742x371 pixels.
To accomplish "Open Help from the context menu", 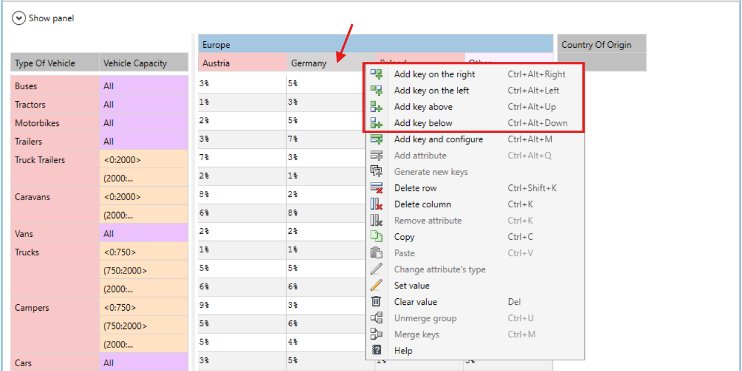I will coord(475,350).
